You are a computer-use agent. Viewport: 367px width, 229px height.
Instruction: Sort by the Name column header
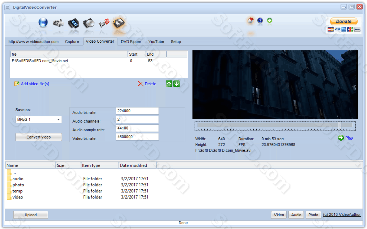[31, 165]
